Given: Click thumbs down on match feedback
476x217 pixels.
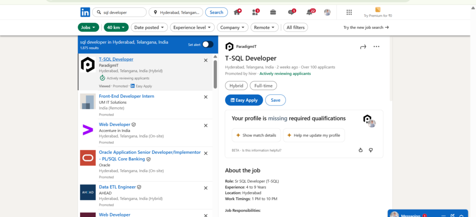Looking at the screenshot, I should pos(370,150).
